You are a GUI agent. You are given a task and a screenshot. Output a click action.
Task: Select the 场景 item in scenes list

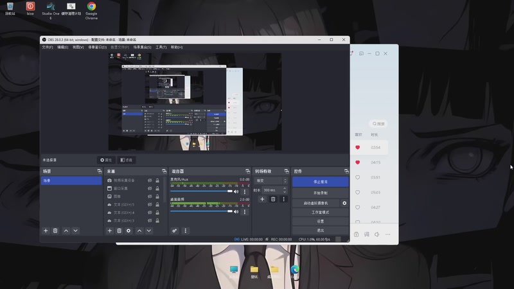71,180
